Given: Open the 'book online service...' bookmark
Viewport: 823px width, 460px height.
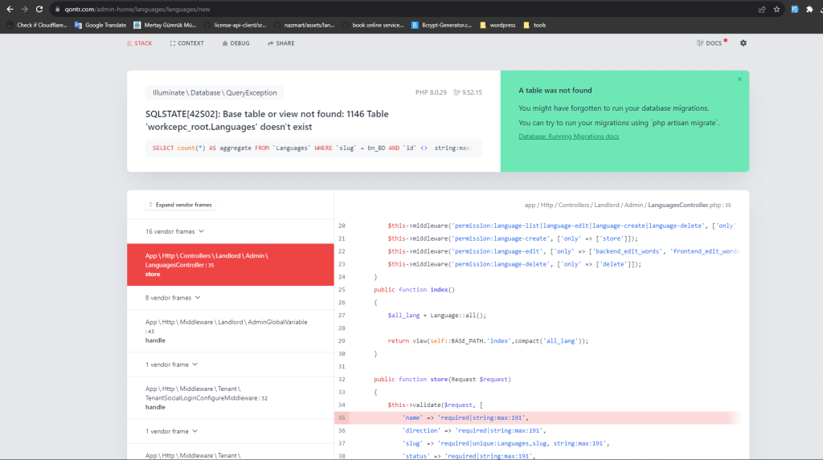Looking at the screenshot, I should pyautogui.click(x=373, y=25).
